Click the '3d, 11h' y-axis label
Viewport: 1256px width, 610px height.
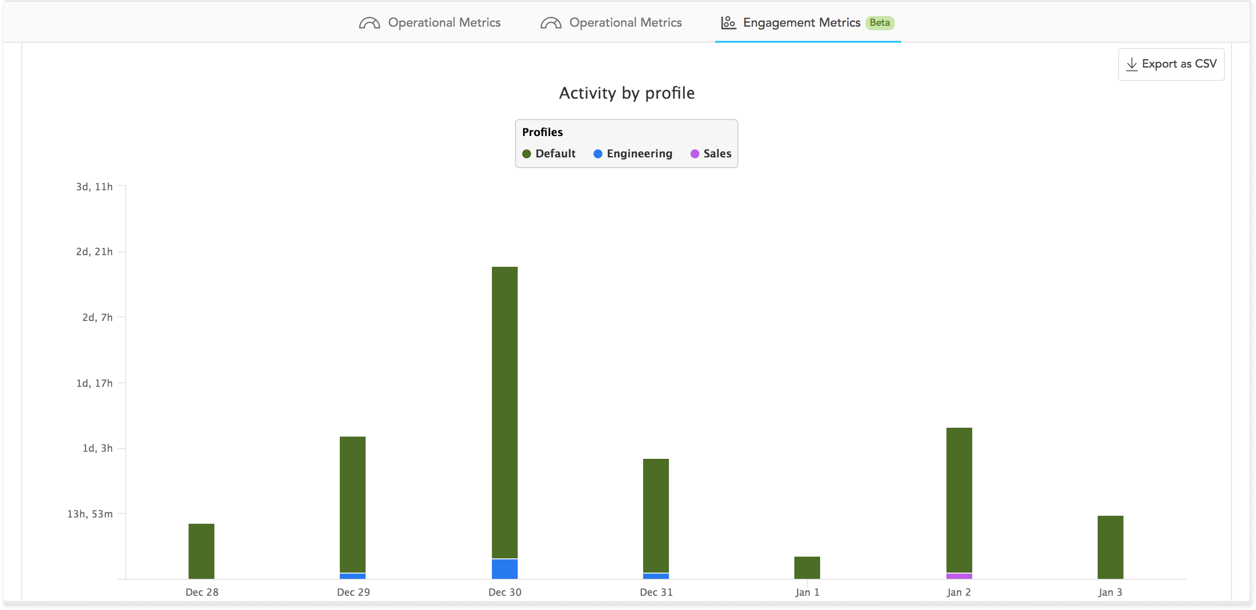(94, 187)
